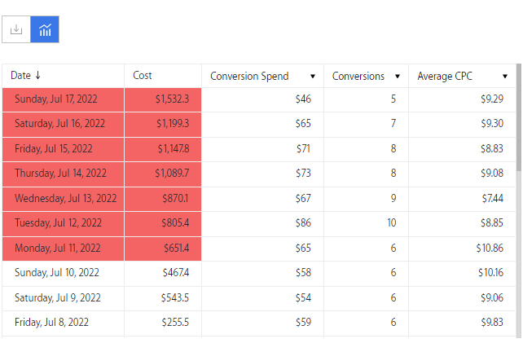Open the Conversion Spend column dropdown

pos(313,77)
